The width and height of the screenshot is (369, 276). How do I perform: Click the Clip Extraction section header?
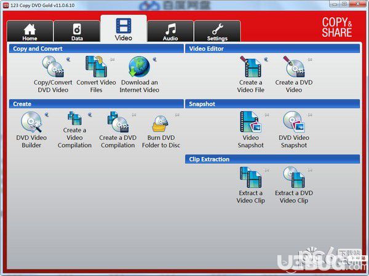[272, 159]
